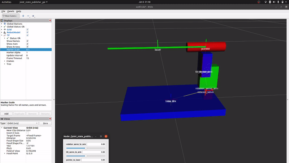The height and width of the screenshot is (163, 289).
Task: Click the screen recorder tray icon
Action: (259, 2)
